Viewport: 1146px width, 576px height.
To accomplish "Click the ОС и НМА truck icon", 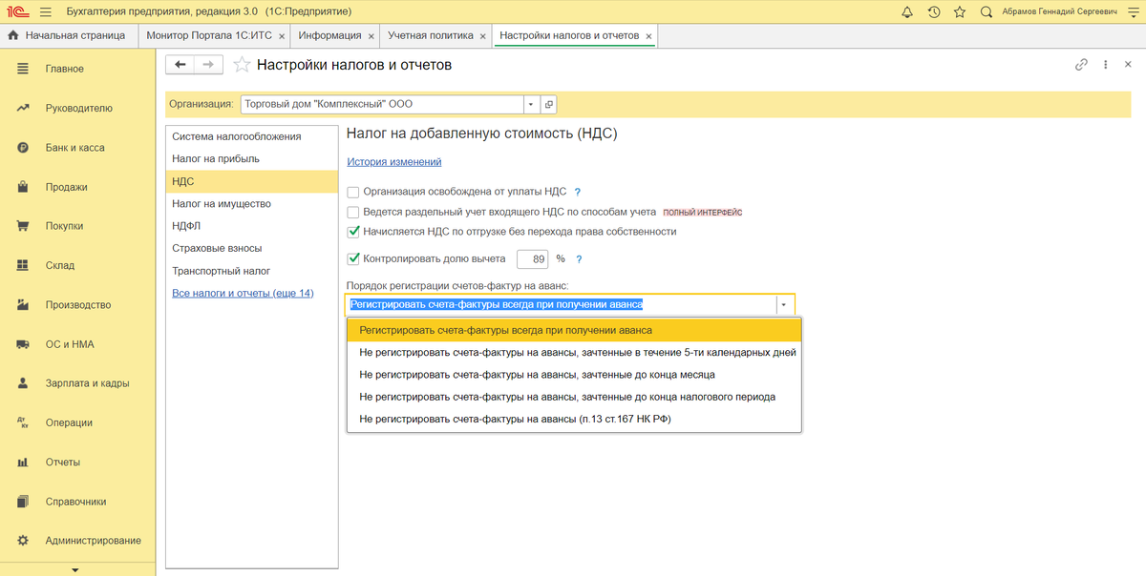I will (x=23, y=344).
